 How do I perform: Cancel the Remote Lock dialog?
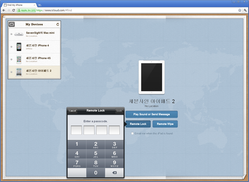(72, 111)
